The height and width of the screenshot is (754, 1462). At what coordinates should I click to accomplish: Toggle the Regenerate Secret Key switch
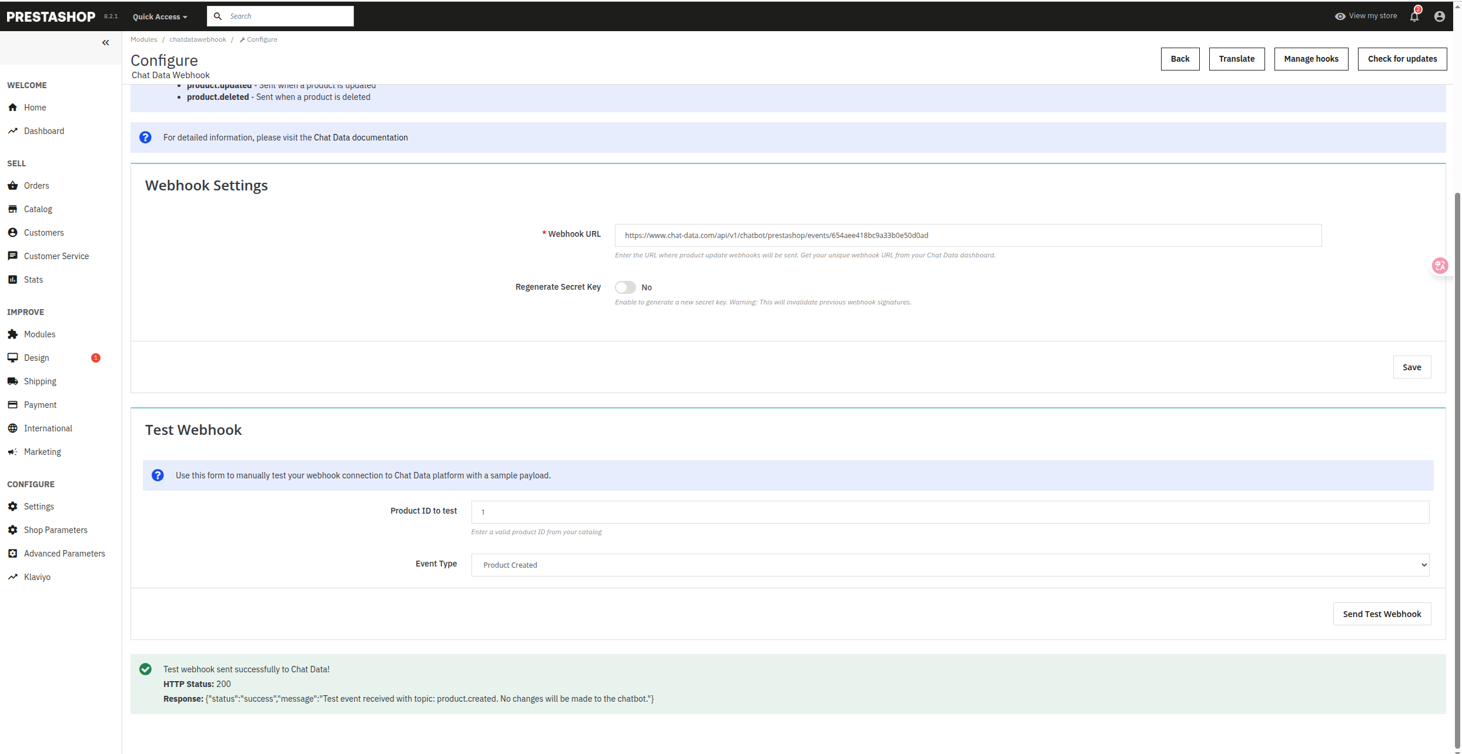point(625,287)
